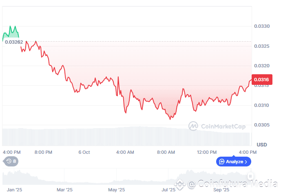This screenshot has height=195, width=281.
Task: Click May '25 on the overview timeline
Action: (117, 190)
